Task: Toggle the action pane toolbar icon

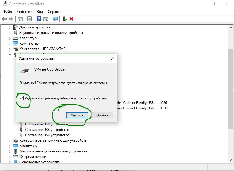Action: 46,19
